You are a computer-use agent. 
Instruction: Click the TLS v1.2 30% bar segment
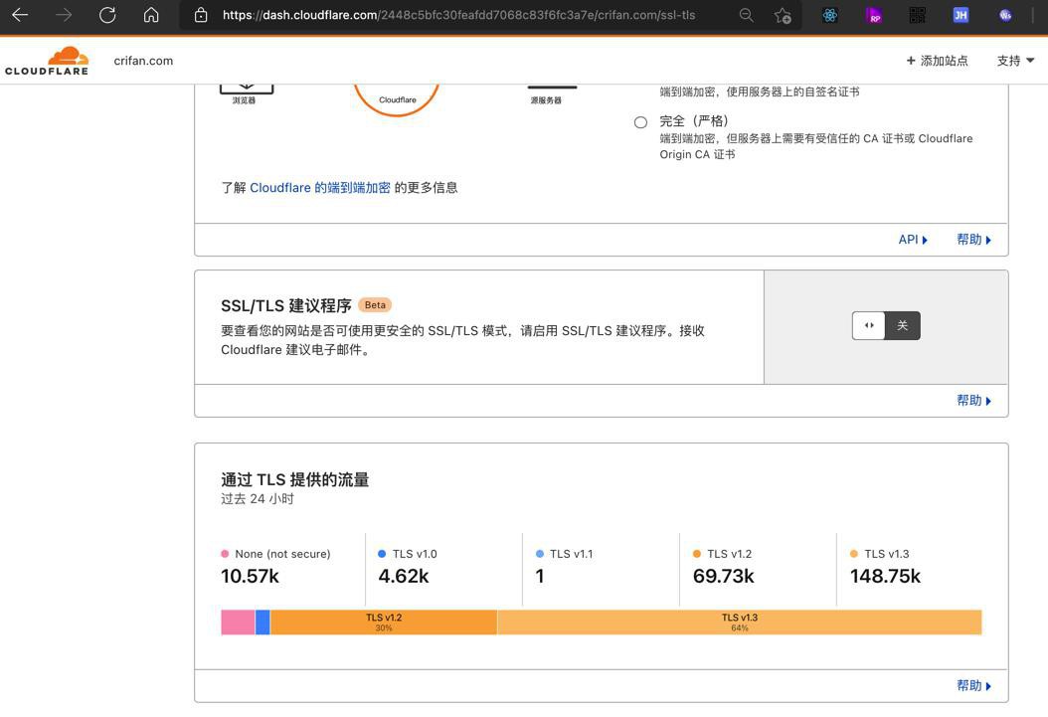(x=384, y=623)
